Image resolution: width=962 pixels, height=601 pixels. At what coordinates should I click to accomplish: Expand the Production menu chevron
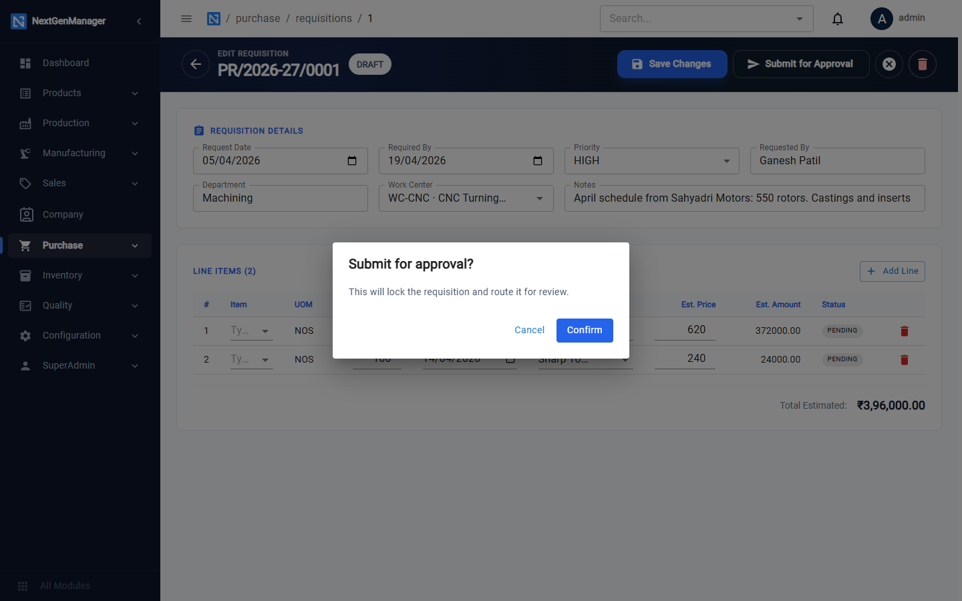(x=135, y=124)
